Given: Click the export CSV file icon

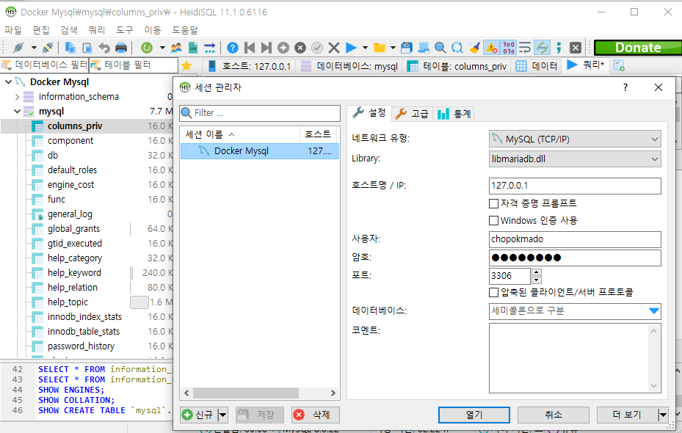Looking at the screenshot, I should [192, 48].
